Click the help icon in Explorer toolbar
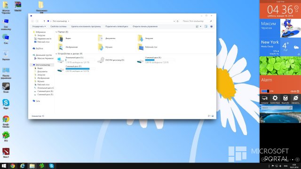301x169 pixels. tap(211, 26)
